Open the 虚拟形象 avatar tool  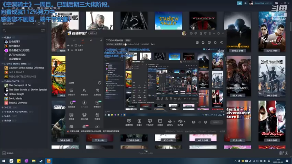click(84, 116)
